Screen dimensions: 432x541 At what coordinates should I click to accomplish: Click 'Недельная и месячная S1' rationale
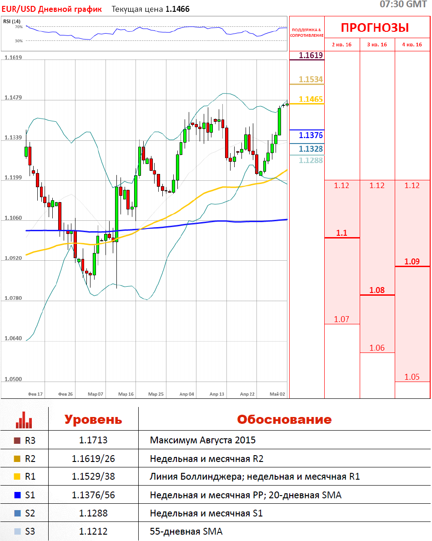206,513
